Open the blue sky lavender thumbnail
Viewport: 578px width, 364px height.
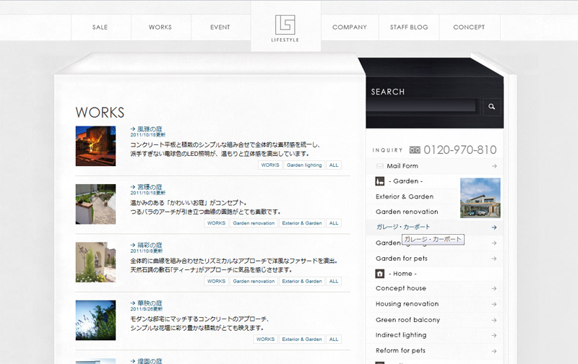click(95, 320)
